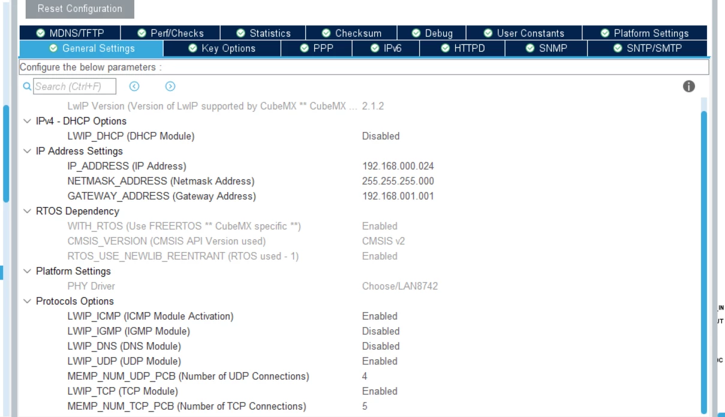Click the CMSIS v2 value

pyautogui.click(x=383, y=241)
